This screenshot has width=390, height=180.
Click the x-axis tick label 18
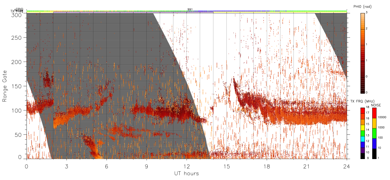point(266,166)
